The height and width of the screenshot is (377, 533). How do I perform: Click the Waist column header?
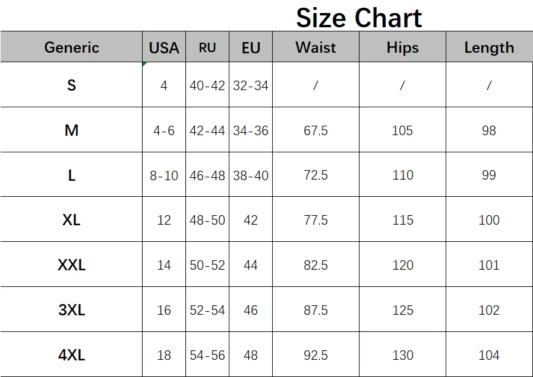316,47
